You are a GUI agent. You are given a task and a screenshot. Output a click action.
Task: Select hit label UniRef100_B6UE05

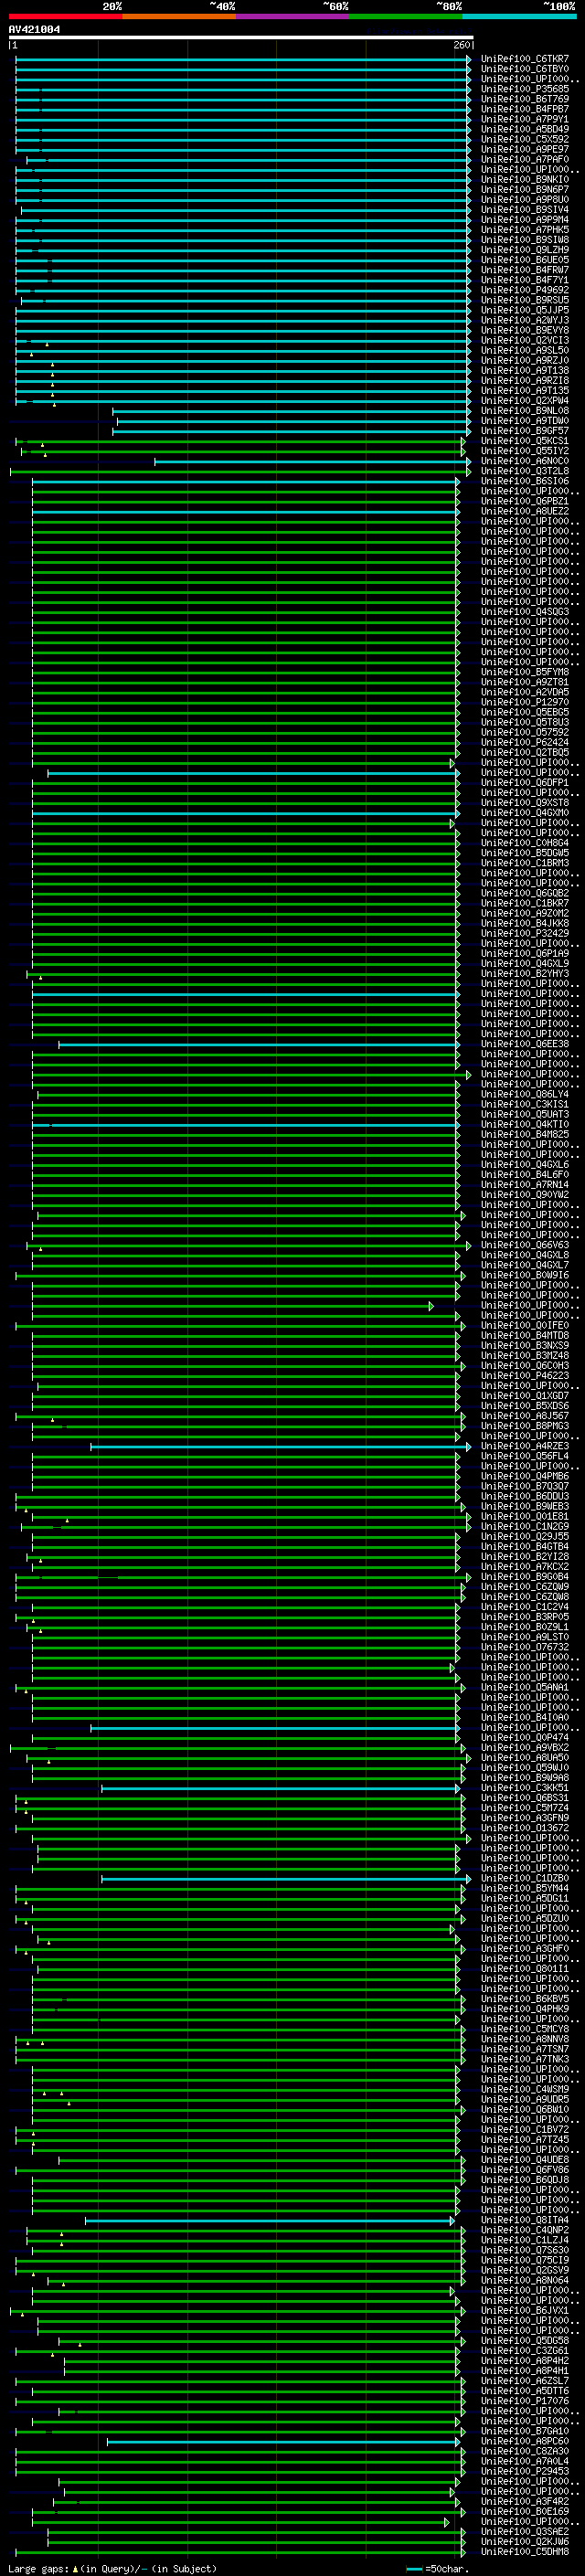tap(525, 260)
